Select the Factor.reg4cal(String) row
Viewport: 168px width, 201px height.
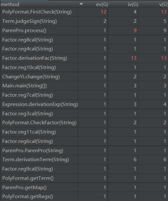pos(84,49)
